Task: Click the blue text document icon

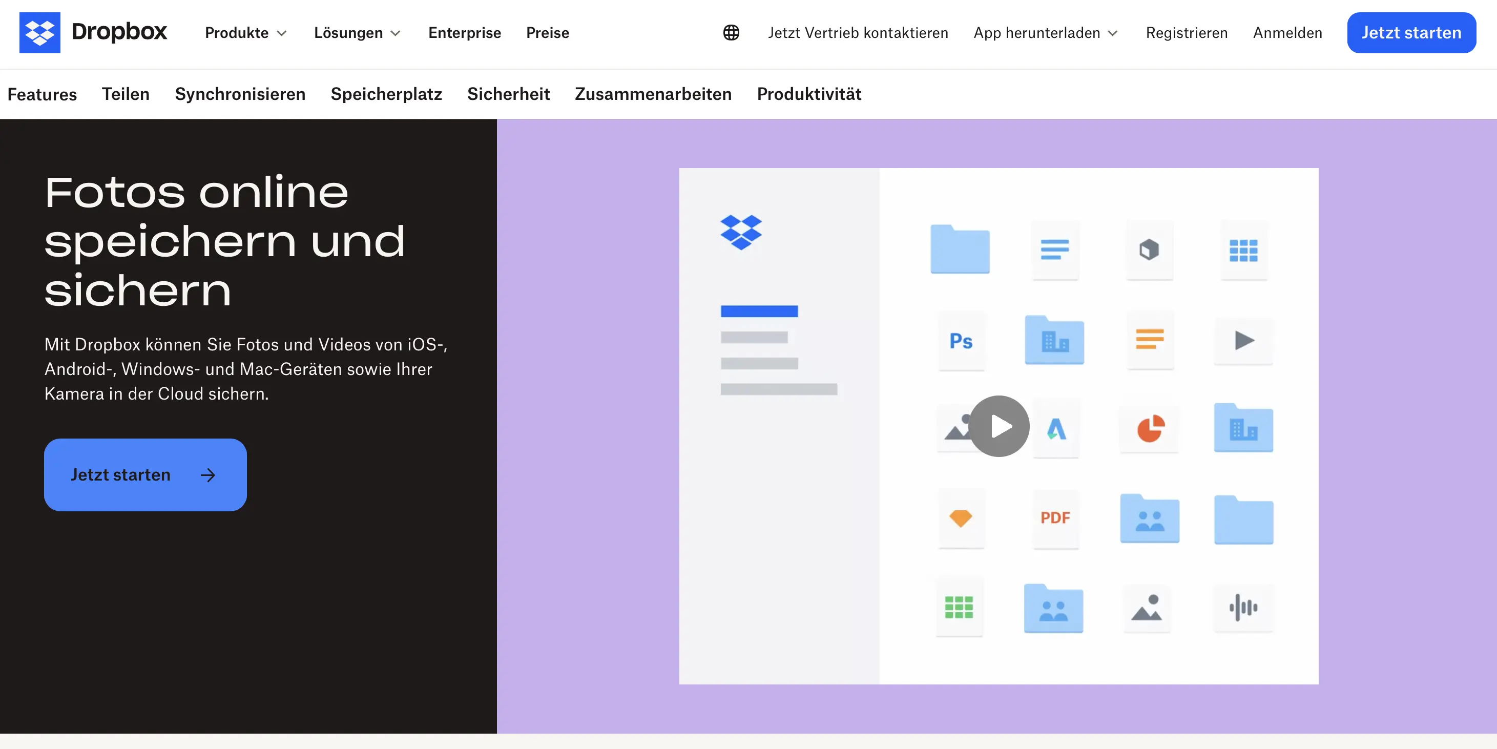Action: [x=1055, y=251]
